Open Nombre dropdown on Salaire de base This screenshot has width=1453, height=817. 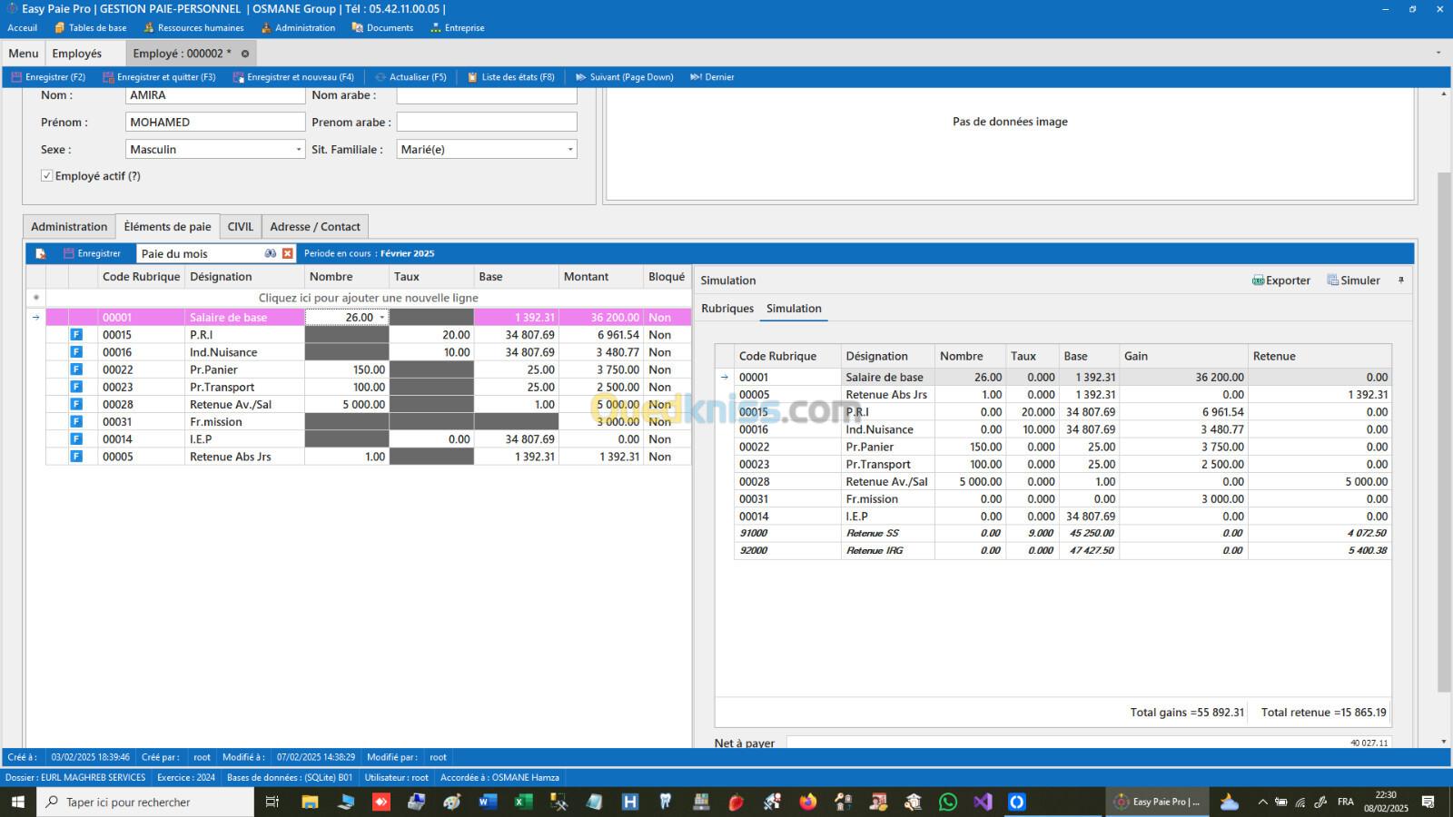381,318
